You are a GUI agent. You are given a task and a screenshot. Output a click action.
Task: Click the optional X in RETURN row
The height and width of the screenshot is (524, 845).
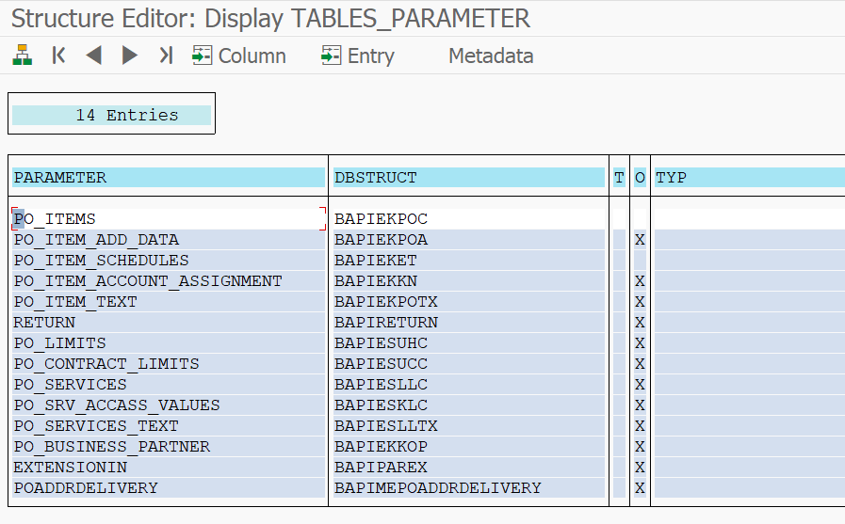pos(640,323)
